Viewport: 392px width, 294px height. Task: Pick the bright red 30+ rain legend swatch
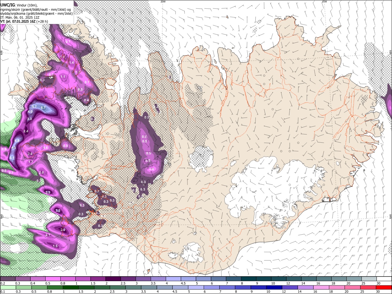384,287
